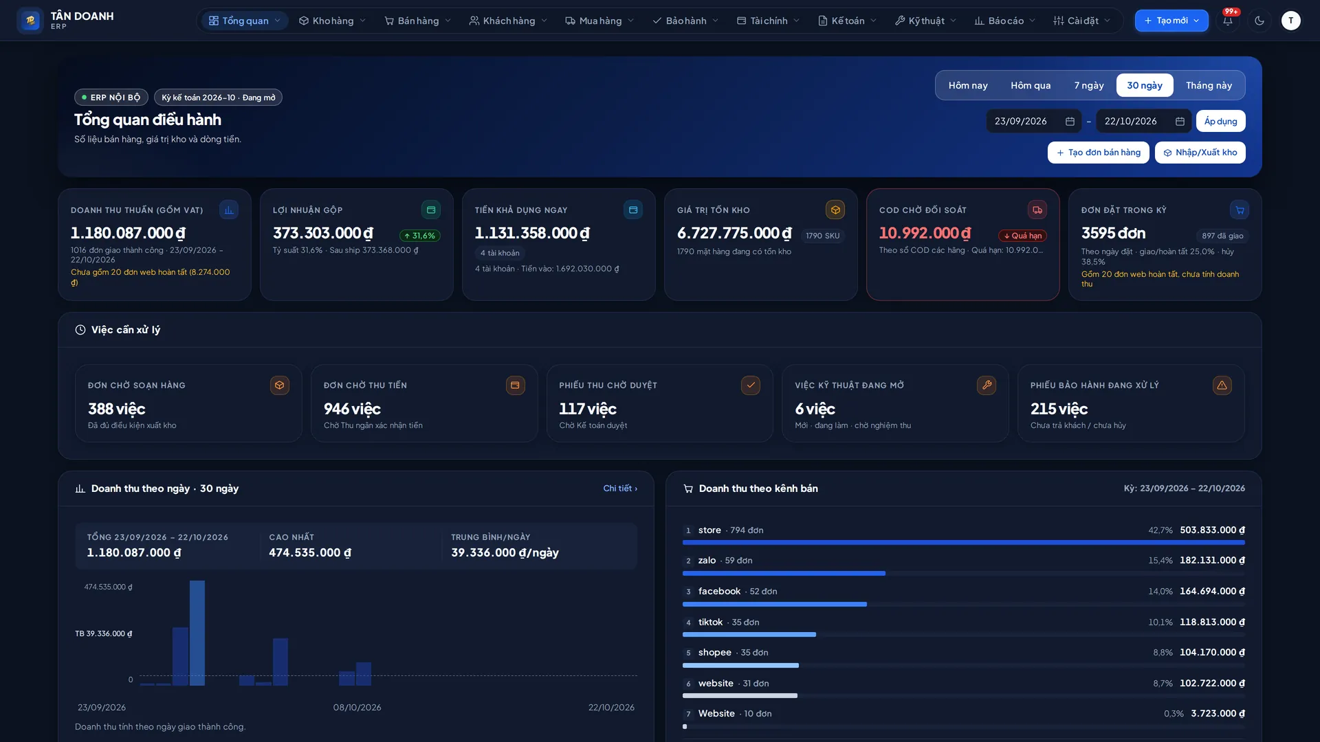Open user avatar T menu

[x=1290, y=21]
